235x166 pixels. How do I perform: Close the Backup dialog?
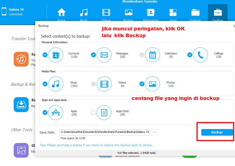point(234,26)
